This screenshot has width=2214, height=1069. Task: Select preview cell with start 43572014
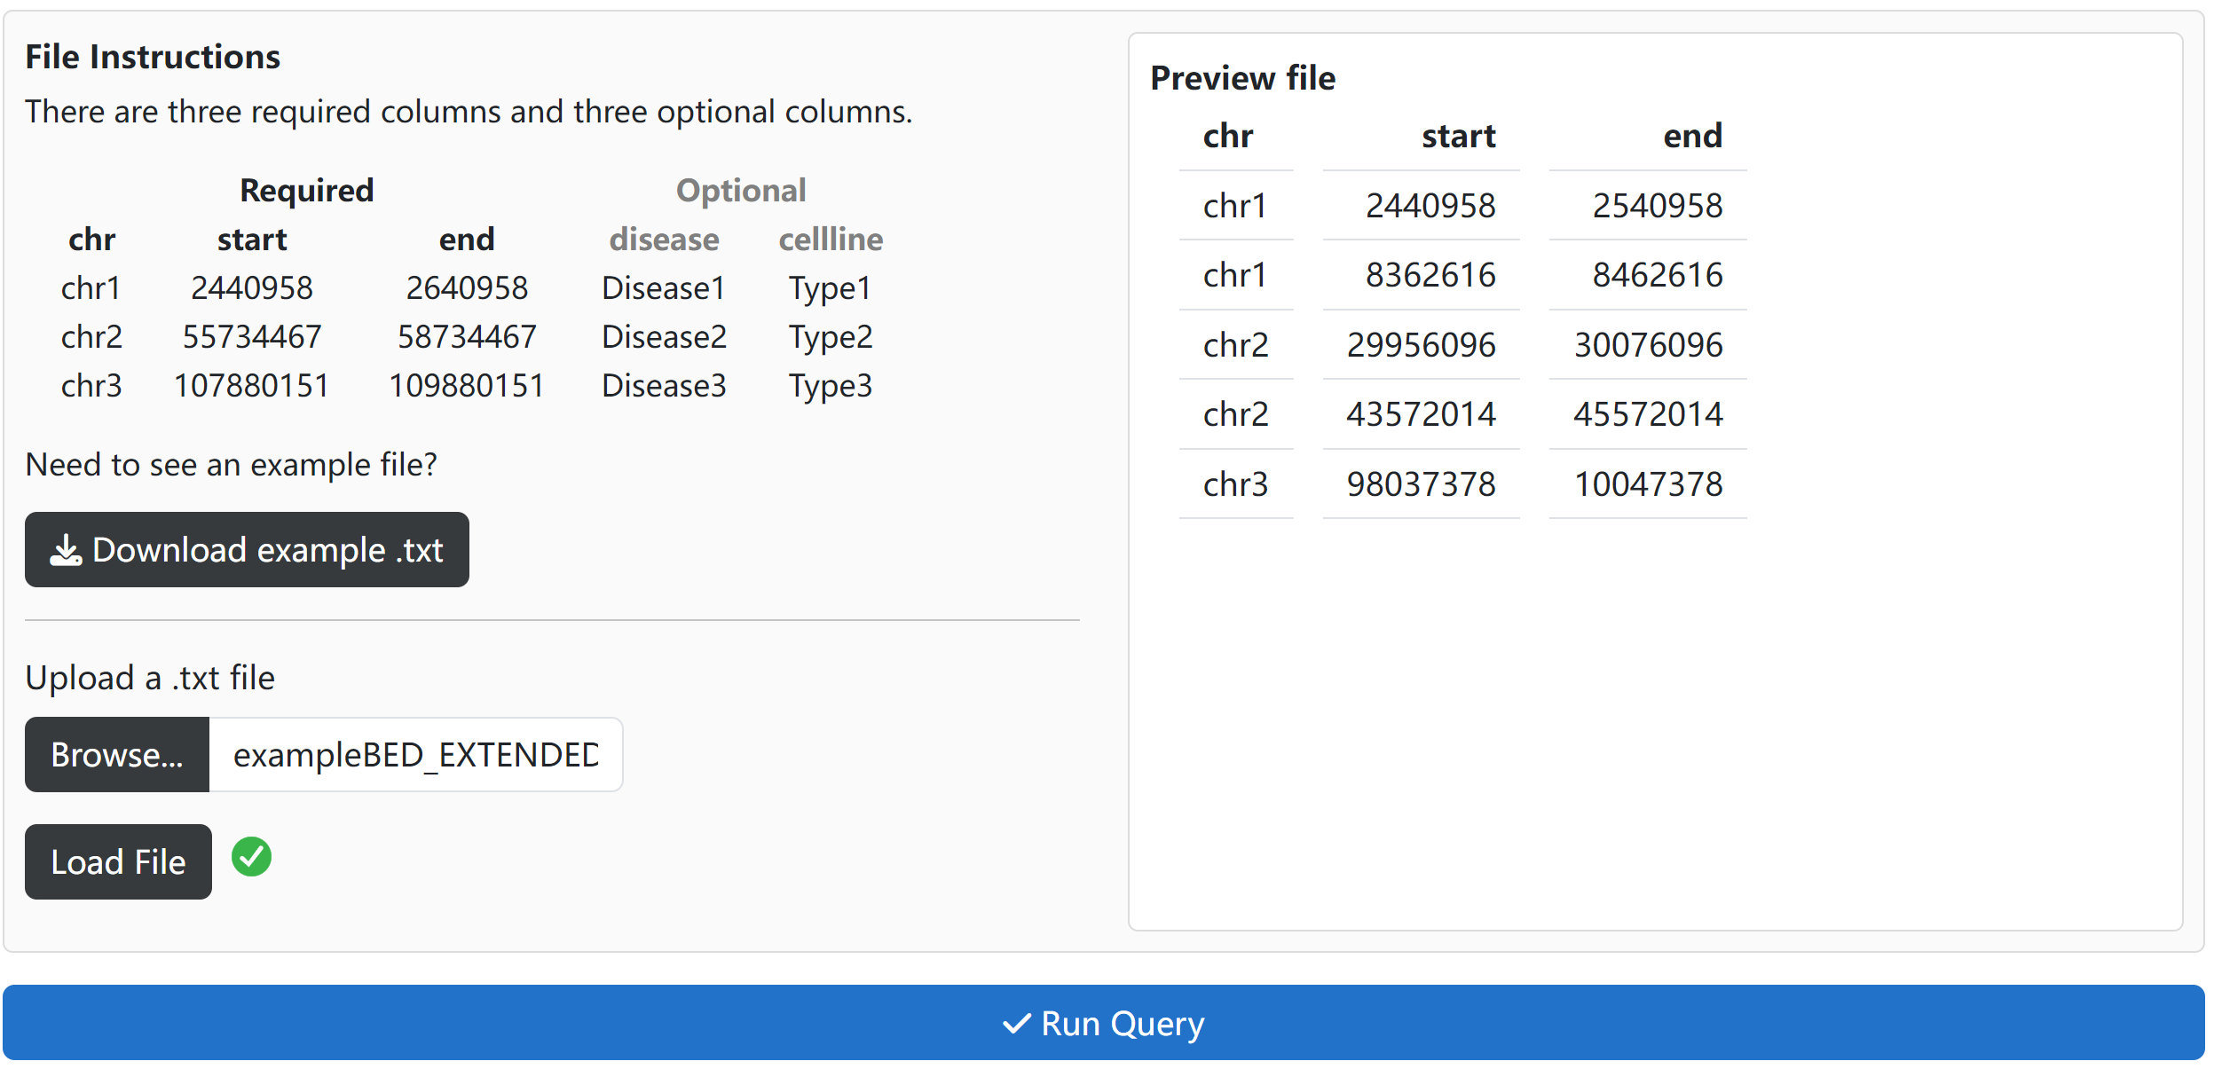pos(1421,414)
